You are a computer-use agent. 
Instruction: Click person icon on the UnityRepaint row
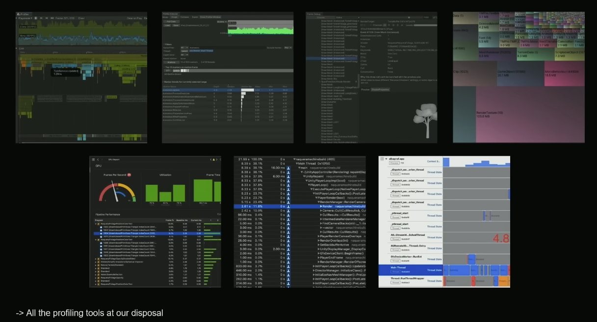[288, 176]
